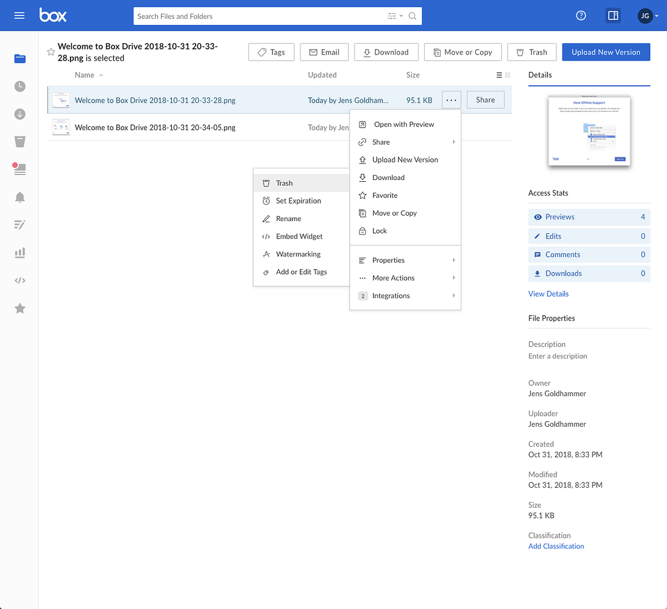Open Box Notes from the sidebar
The image size is (667, 609).
click(x=20, y=225)
